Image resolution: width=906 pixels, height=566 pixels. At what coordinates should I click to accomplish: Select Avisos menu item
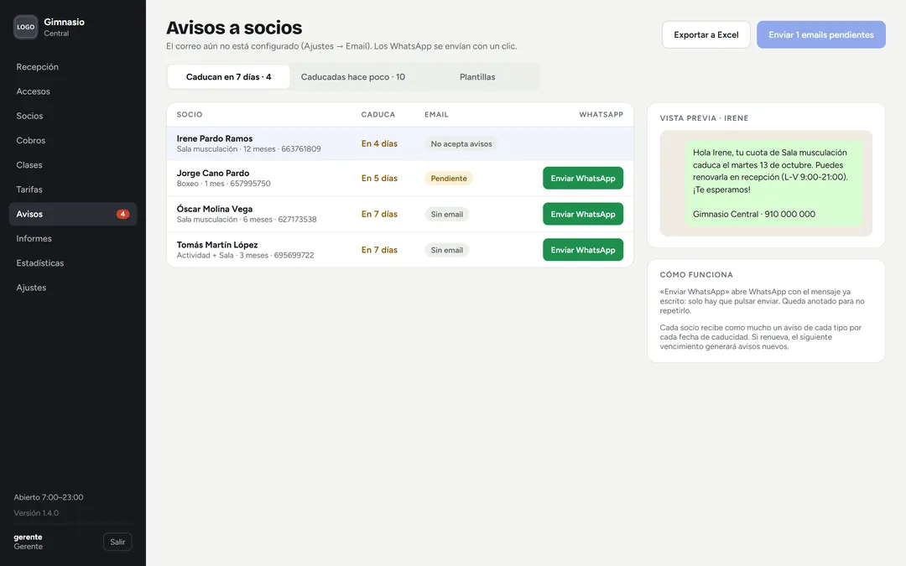tap(73, 214)
